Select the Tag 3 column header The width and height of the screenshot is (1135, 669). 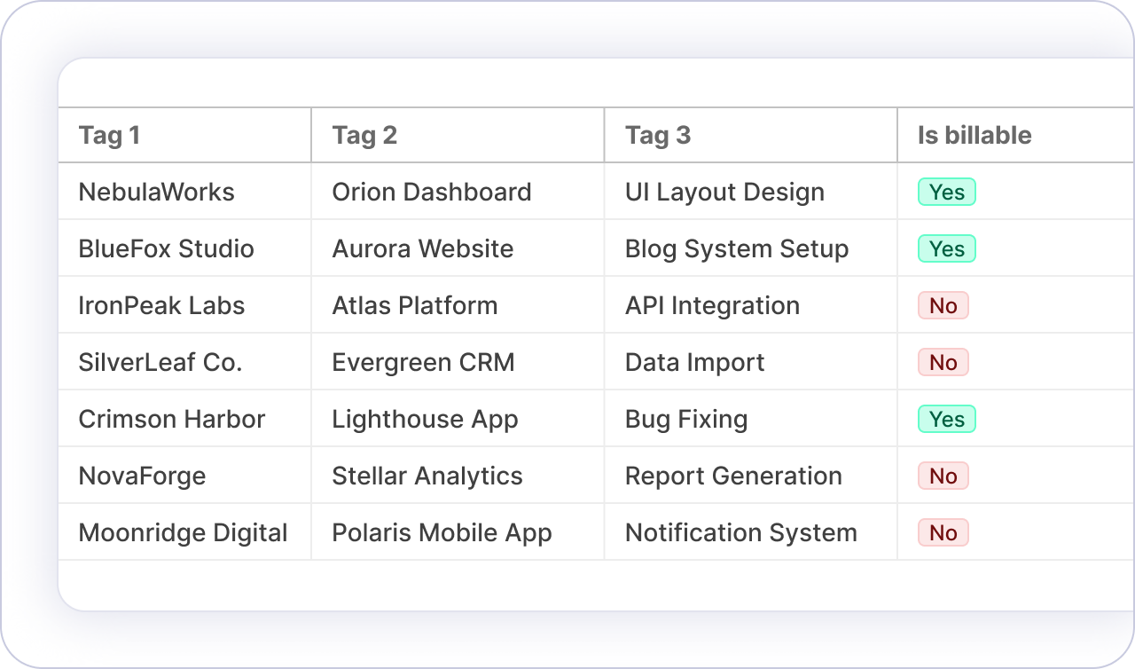pyautogui.click(x=658, y=136)
